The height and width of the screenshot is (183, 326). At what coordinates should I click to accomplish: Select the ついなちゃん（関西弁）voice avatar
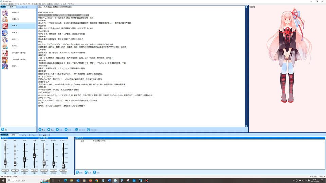coord(5,60)
